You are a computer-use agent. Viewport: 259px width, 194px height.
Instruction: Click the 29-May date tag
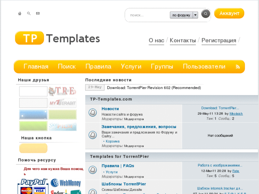coord(95,87)
